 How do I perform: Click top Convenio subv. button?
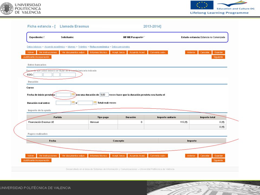(158, 52)
